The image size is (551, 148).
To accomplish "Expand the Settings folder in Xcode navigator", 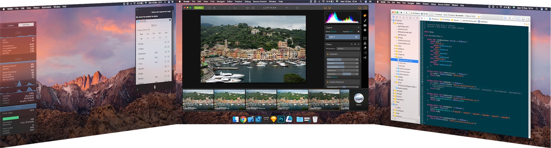I will pos(395,38).
